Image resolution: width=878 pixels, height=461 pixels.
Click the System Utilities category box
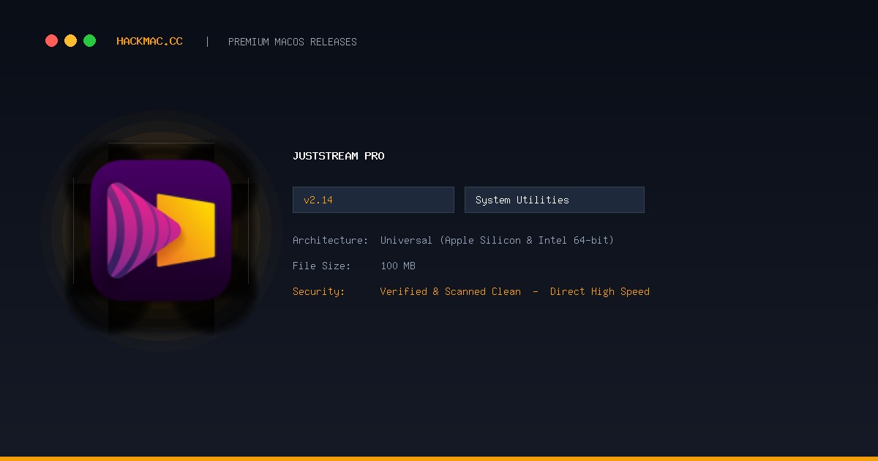pyautogui.click(x=555, y=200)
